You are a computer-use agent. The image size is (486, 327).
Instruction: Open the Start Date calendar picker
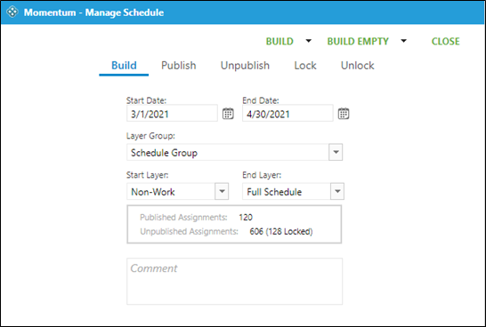coord(228,114)
